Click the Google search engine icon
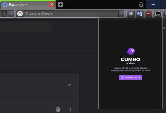This screenshot has height=113, width=166. click(x=20, y=14)
